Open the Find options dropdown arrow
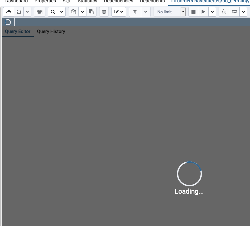 click(62, 12)
